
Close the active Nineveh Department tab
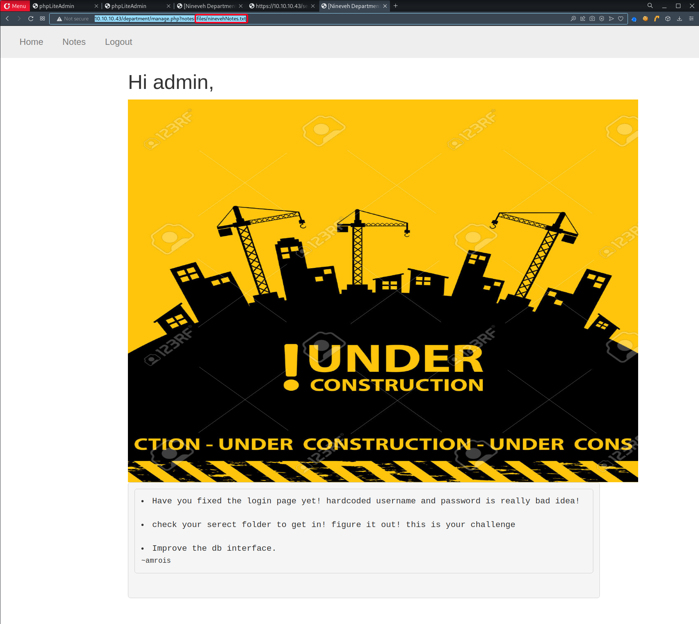(385, 6)
